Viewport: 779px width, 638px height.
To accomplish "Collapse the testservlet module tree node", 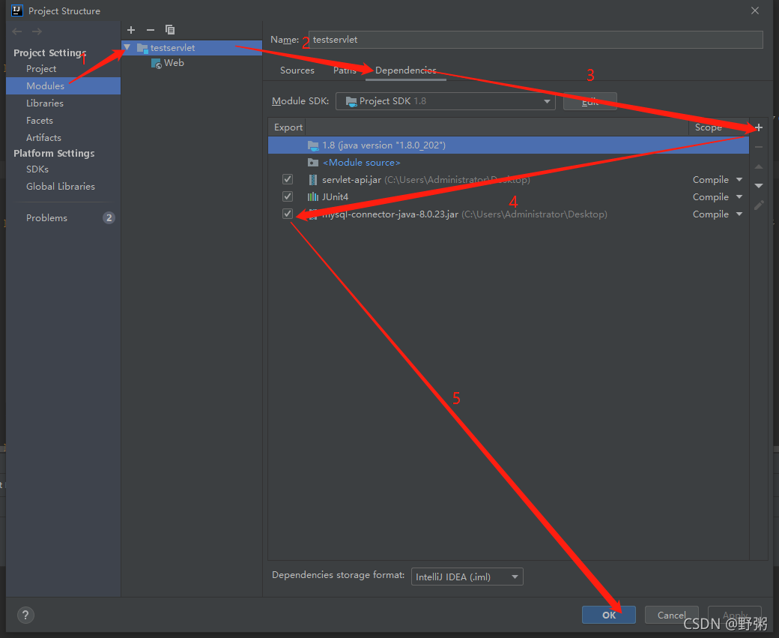I will pos(127,47).
